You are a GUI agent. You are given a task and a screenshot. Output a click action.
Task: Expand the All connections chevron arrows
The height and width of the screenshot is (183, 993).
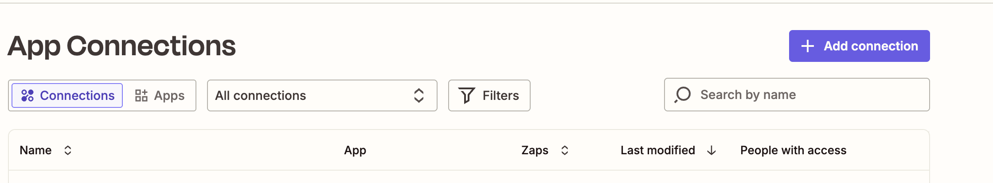coord(418,95)
